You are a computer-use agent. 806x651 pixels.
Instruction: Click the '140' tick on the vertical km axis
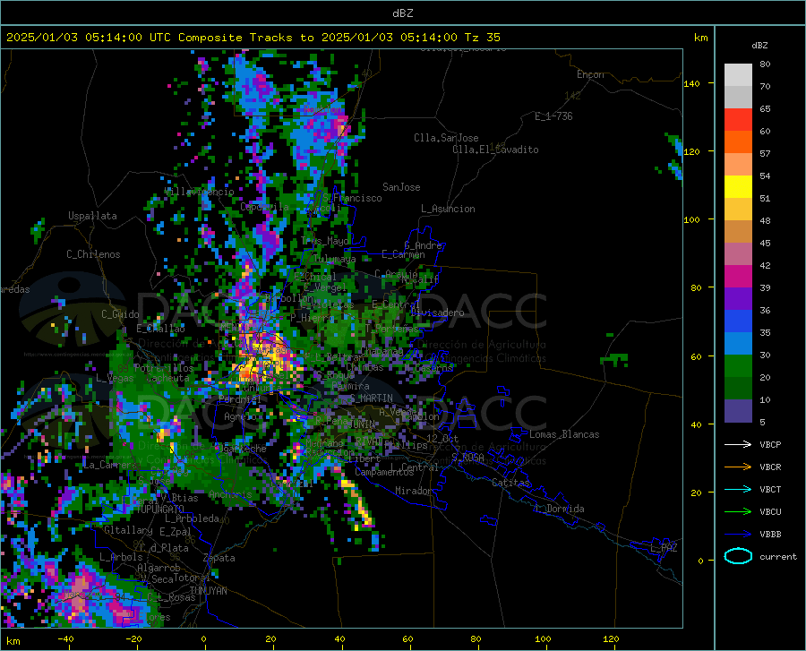tap(691, 83)
